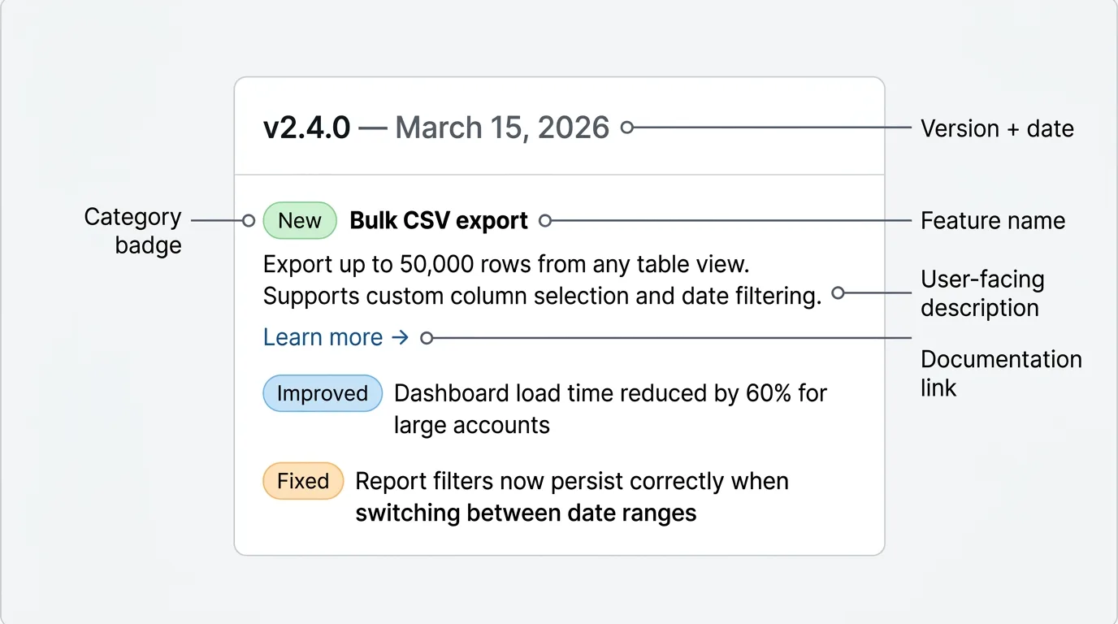Screen dimensions: 1118x624
Task: Click the callout dot after date filtering text
Action: (838, 292)
